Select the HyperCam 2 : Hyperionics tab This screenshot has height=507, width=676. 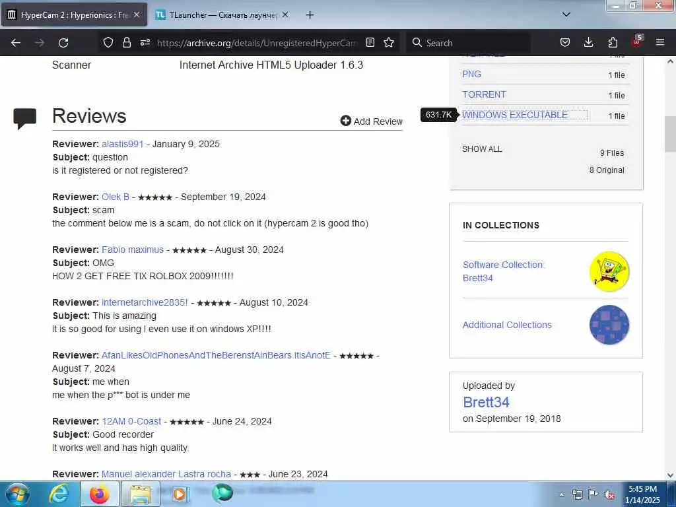click(x=74, y=15)
